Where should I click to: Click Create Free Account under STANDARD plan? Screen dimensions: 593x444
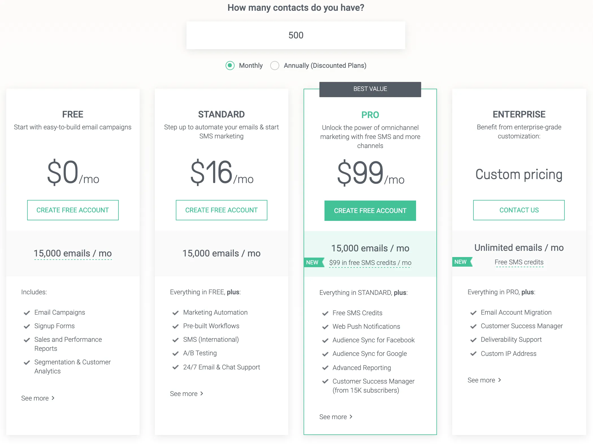[222, 210]
